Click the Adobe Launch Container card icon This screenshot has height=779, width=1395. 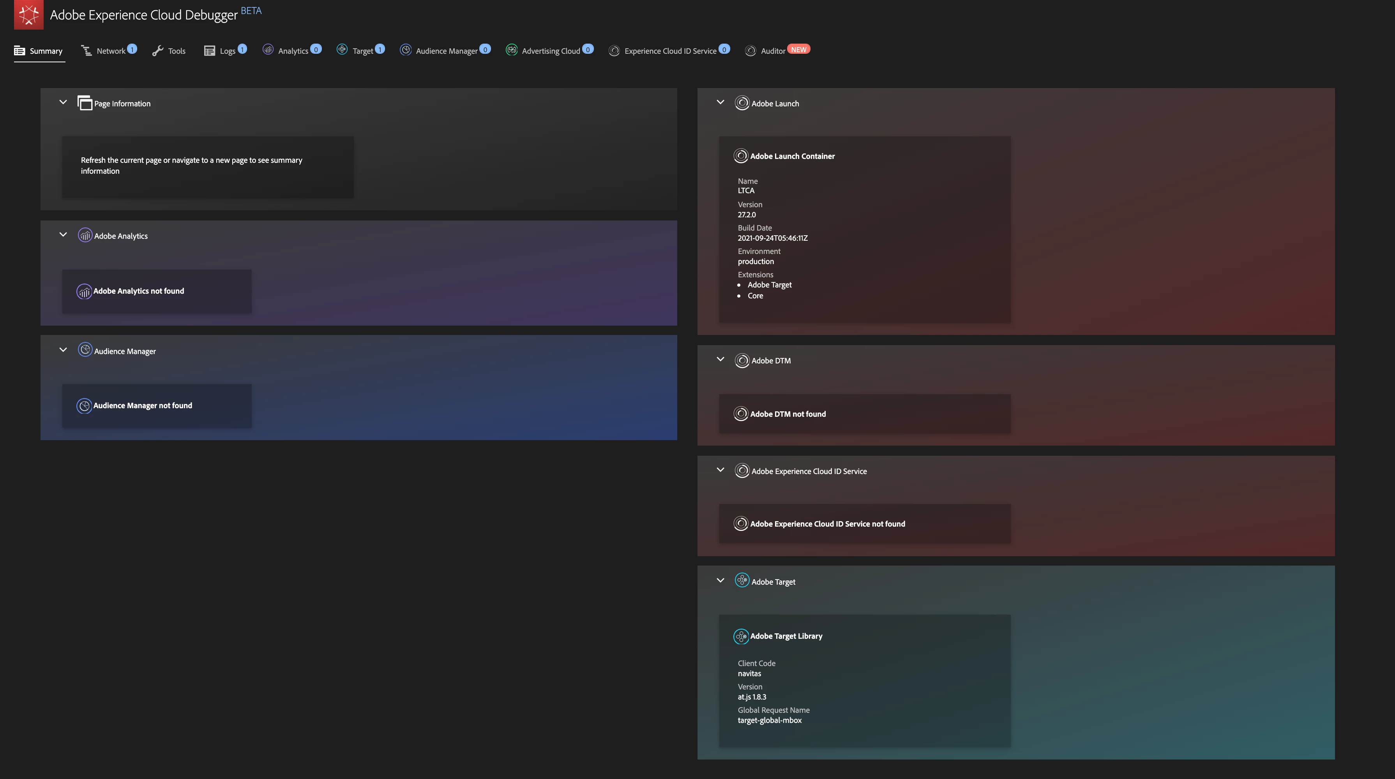pos(741,156)
